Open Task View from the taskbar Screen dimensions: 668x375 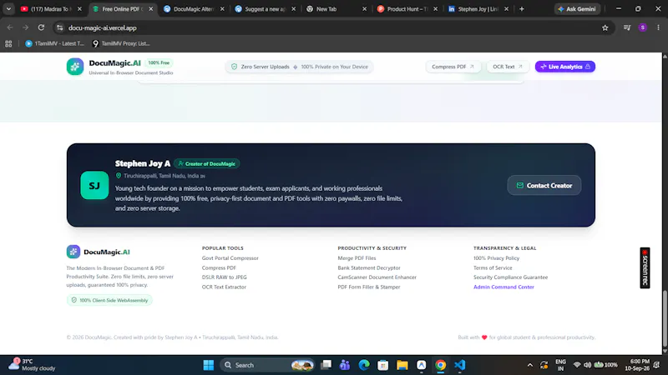[x=326, y=365]
